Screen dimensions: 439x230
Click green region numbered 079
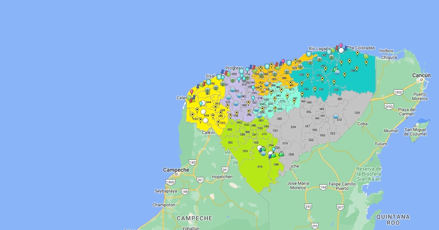260,167
